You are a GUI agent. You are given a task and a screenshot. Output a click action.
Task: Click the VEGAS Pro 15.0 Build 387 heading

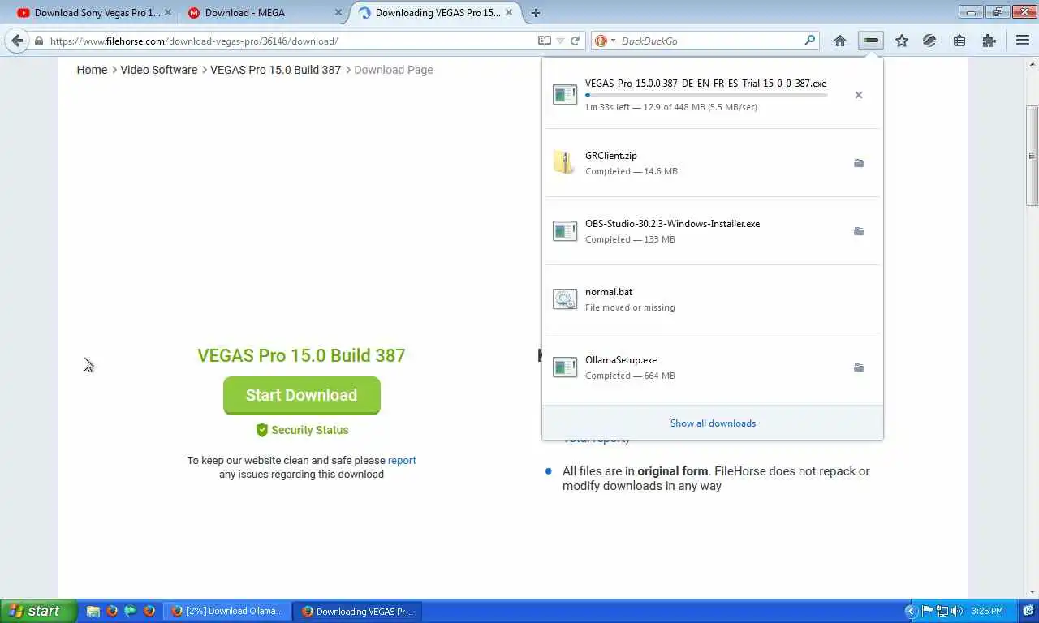tap(301, 355)
